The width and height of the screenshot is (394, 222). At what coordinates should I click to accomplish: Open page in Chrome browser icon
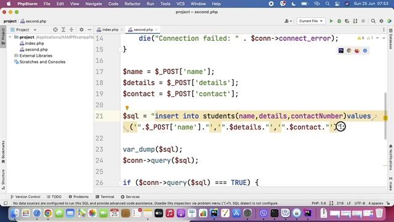pyautogui.click(x=349, y=51)
